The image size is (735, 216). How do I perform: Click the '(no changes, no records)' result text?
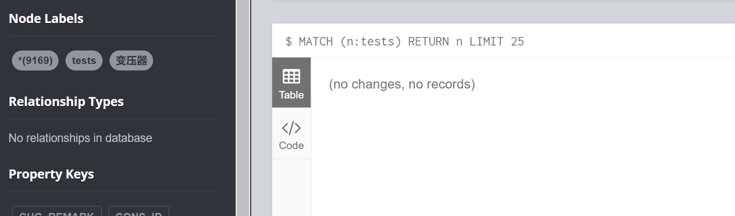402,84
